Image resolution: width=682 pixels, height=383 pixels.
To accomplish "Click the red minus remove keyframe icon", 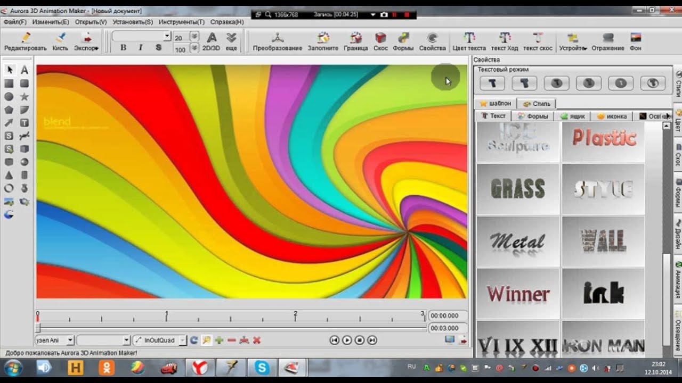I will tap(231, 340).
